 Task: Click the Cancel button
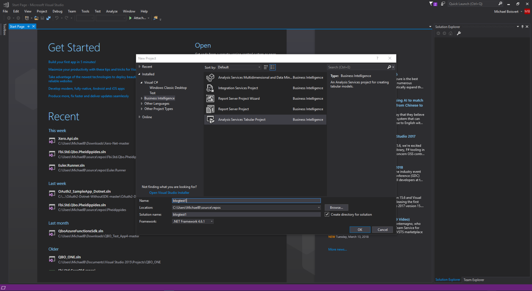383,230
